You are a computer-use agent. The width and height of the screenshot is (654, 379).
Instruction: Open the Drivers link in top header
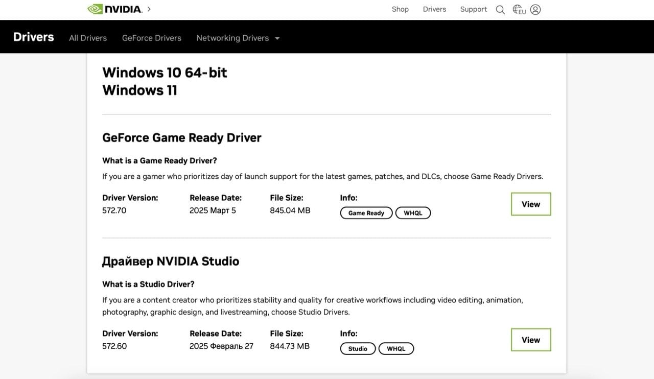pos(434,9)
